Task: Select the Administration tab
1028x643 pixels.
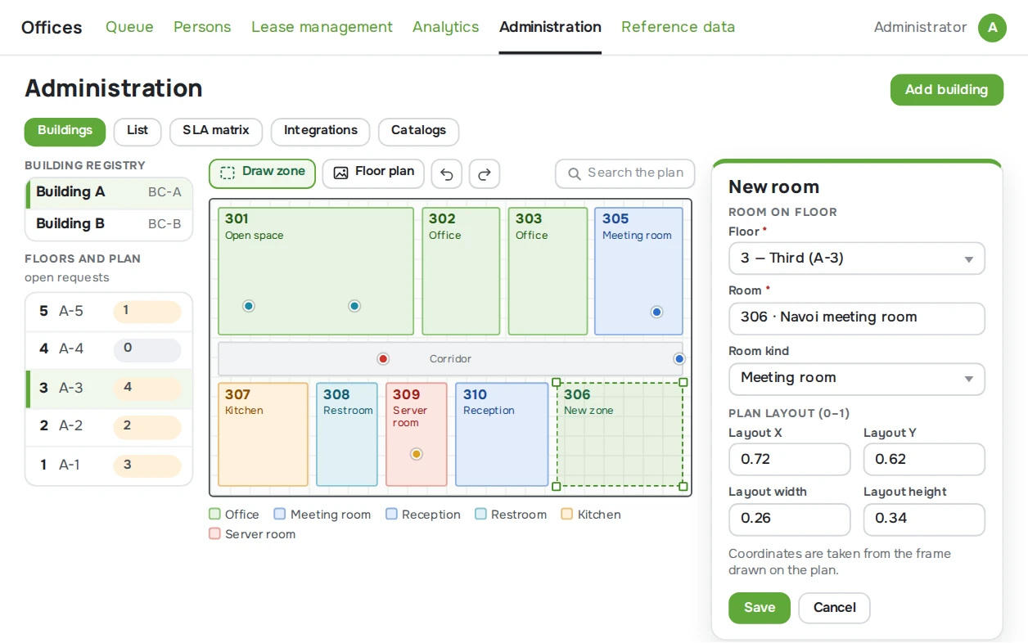Action: click(550, 27)
